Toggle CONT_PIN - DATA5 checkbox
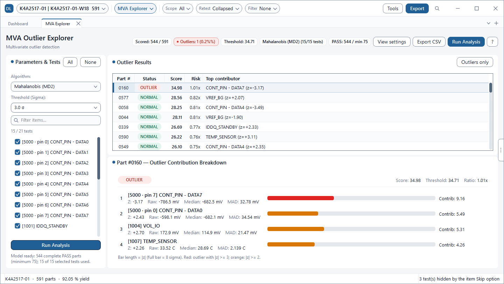The height and width of the screenshot is (284, 504). pos(17,194)
